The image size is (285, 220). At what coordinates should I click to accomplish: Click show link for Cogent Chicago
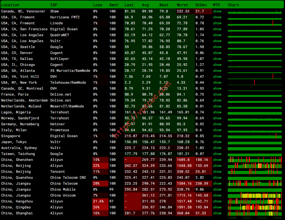(217, 65)
